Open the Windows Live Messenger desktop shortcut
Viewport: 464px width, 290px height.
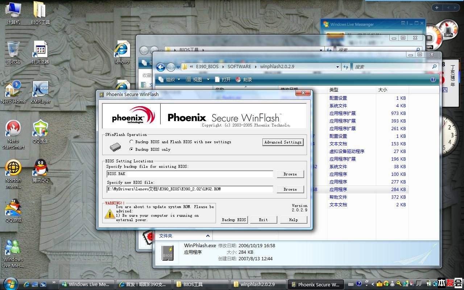pos(13,253)
